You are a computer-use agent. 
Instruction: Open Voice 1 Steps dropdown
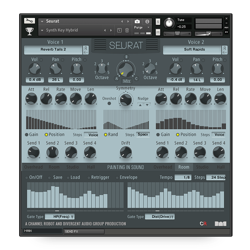[x=91, y=135]
